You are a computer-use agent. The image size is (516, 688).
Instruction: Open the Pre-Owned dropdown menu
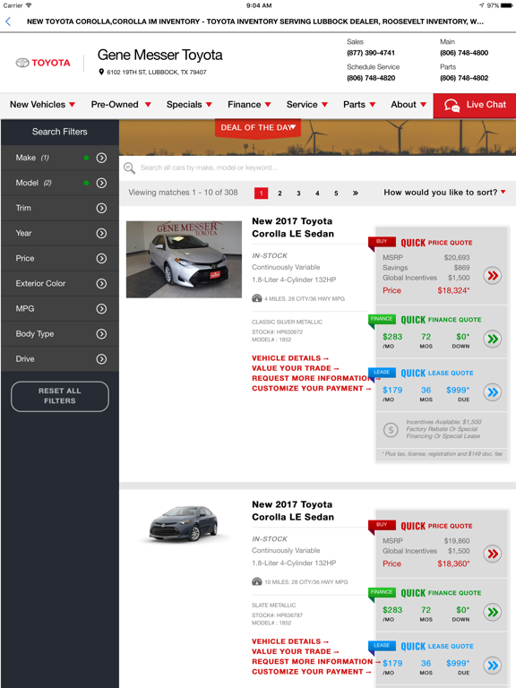121,105
